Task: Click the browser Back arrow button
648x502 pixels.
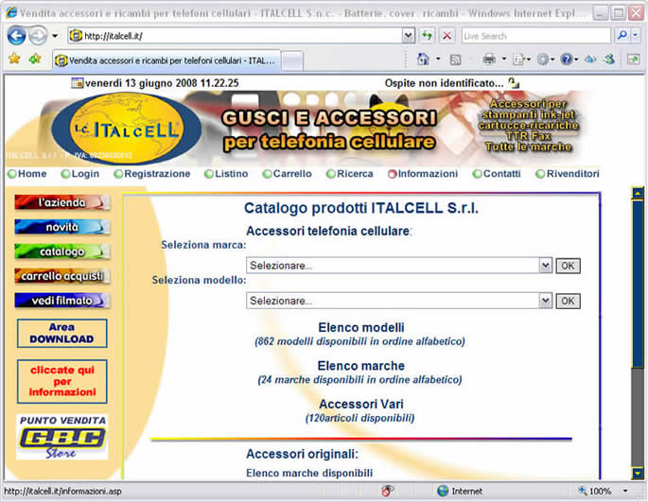Action: (16, 36)
